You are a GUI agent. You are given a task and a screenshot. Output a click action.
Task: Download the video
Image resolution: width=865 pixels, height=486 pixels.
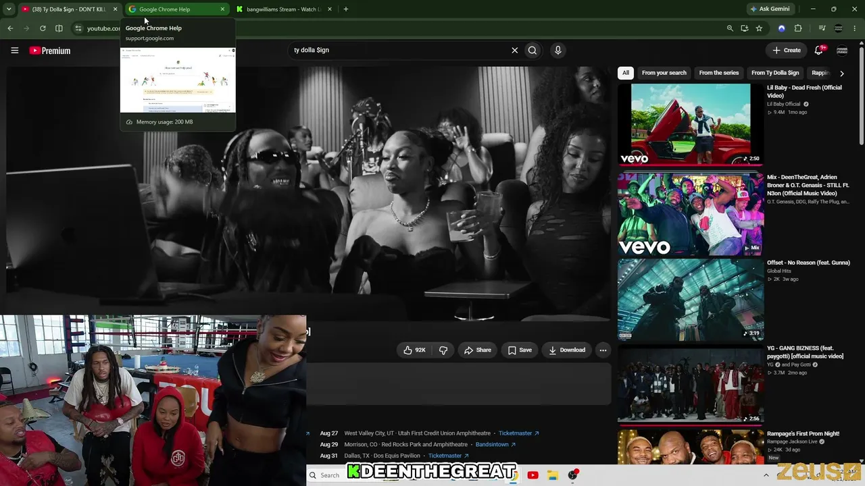(566, 350)
